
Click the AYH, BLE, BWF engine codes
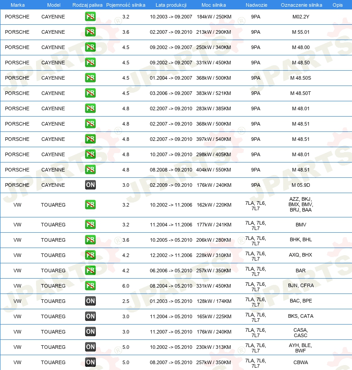click(301, 348)
